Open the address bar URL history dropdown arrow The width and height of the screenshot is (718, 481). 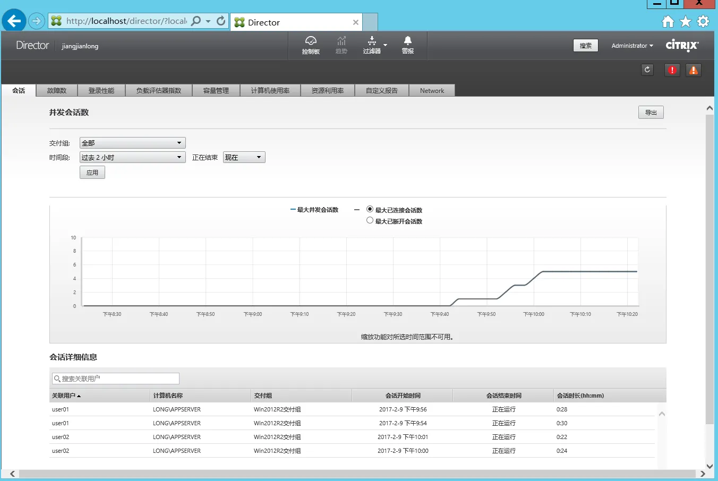coord(208,21)
